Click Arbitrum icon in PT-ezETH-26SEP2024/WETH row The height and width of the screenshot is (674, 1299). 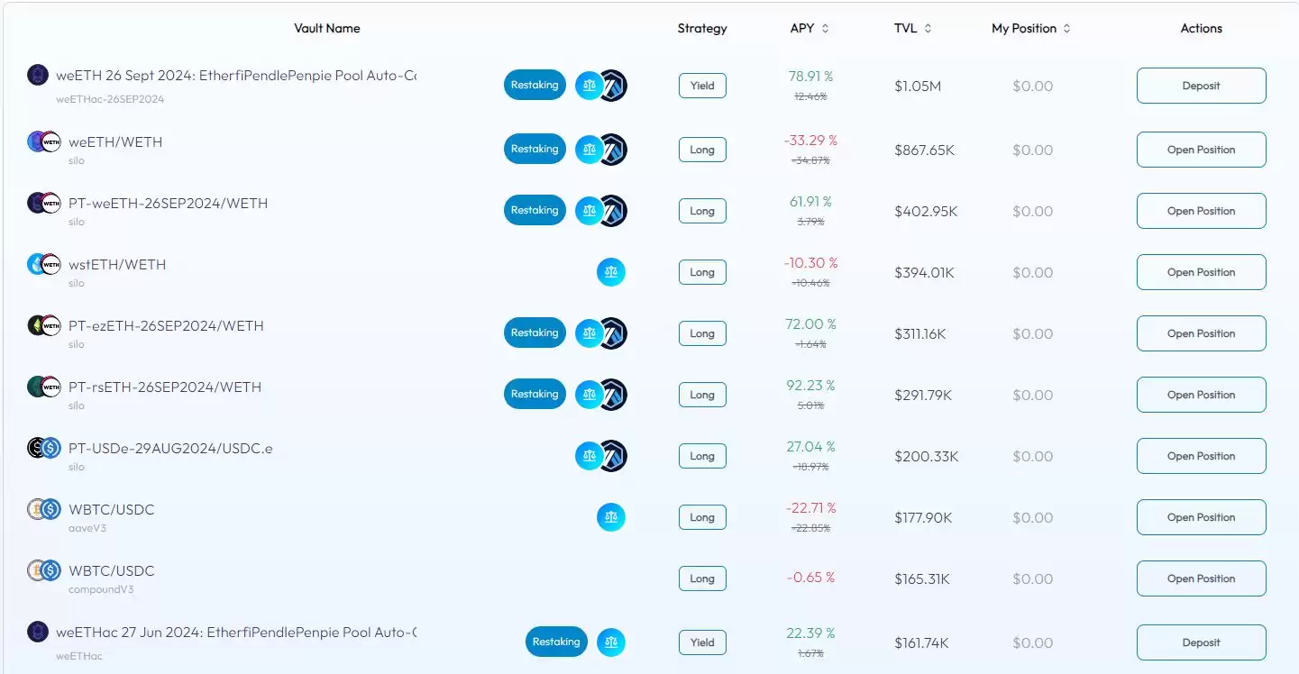pyautogui.click(x=614, y=333)
